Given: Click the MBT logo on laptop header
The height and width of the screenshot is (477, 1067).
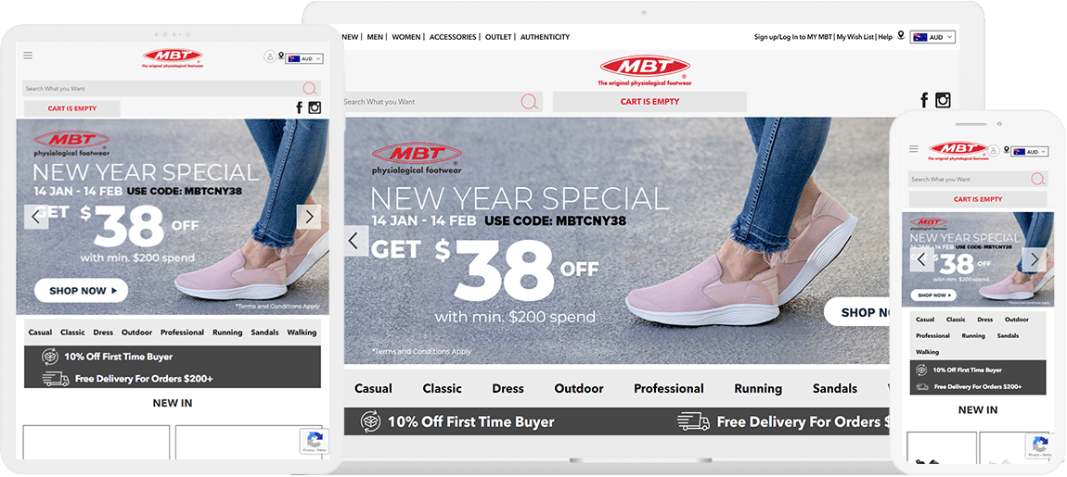Looking at the screenshot, I should tap(645, 70).
